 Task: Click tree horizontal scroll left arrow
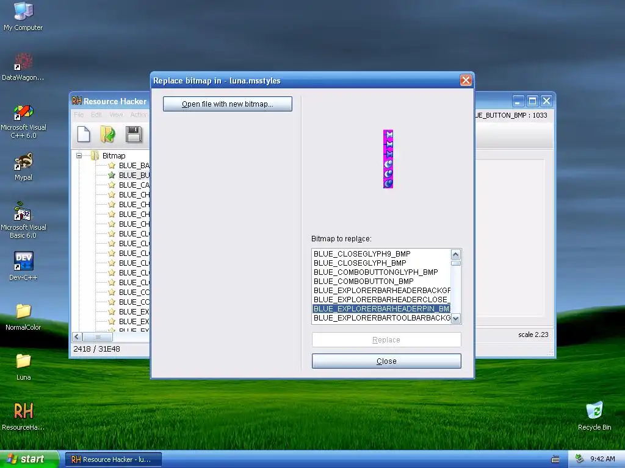[78, 337]
